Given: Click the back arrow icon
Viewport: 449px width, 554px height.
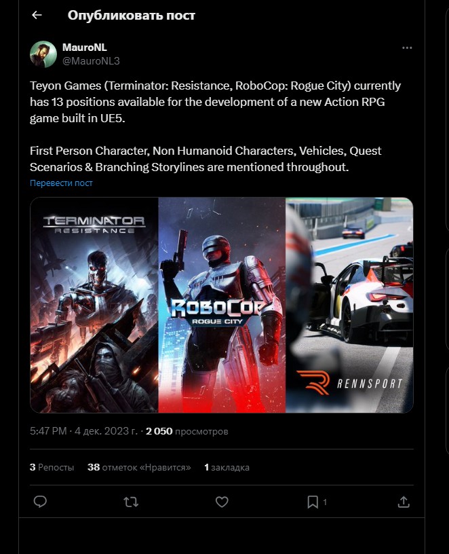Looking at the screenshot, I should [37, 15].
